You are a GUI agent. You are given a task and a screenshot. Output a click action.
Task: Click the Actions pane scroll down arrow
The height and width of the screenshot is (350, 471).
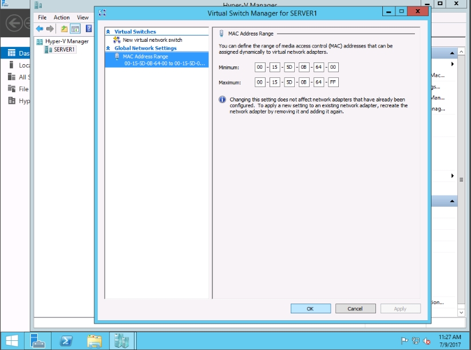click(461, 313)
